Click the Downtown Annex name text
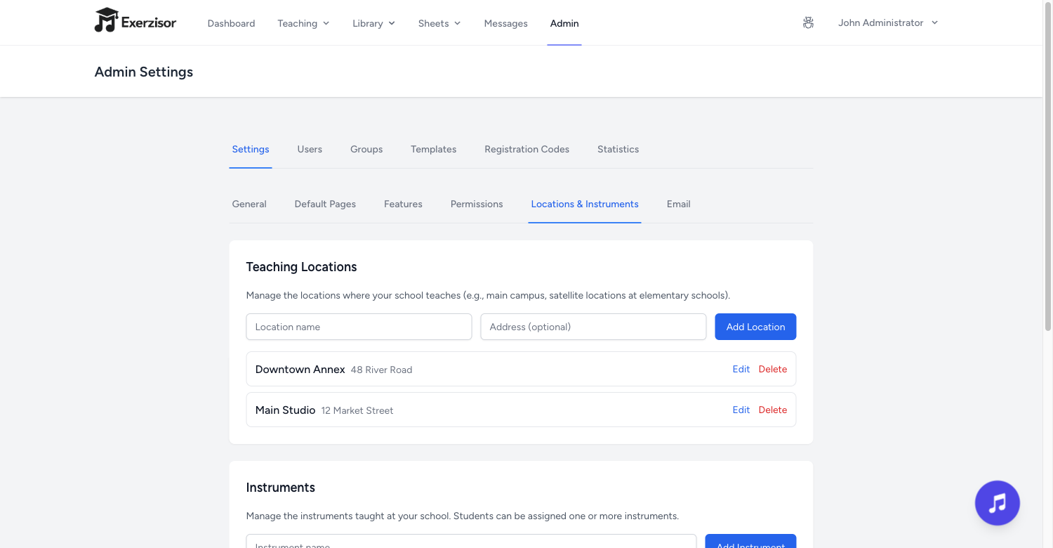 [300, 369]
